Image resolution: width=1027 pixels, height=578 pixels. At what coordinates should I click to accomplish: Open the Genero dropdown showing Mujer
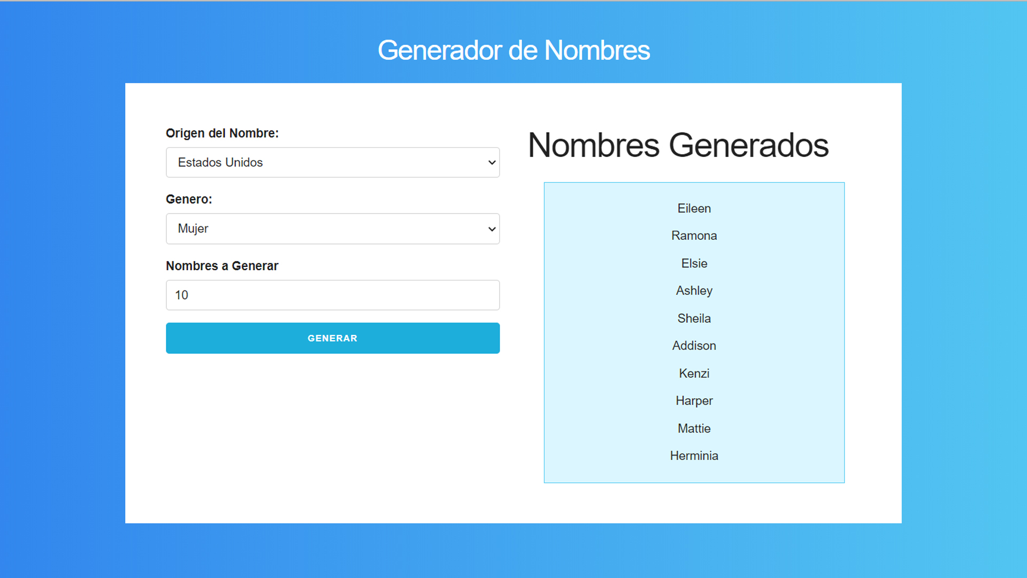click(333, 229)
